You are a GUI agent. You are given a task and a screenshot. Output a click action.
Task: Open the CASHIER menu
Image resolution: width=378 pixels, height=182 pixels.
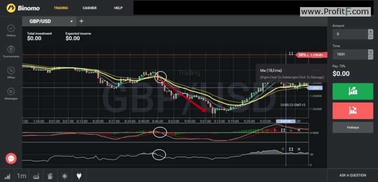pyautogui.click(x=89, y=8)
